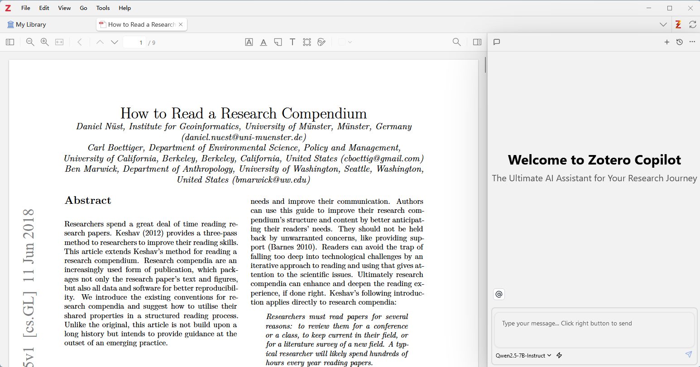Image resolution: width=700 pixels, height=367 pixels.
Task: Go to the next page arrow
Action: pyautogui.click(x=115, y=42)
